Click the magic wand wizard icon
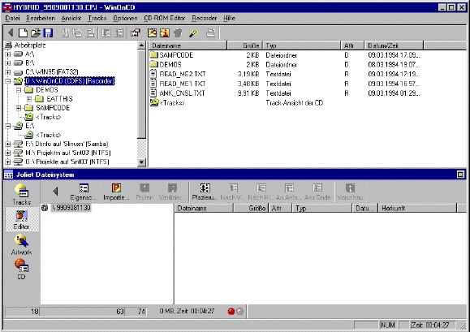This screenshot has height=332, width=470. 194,32
